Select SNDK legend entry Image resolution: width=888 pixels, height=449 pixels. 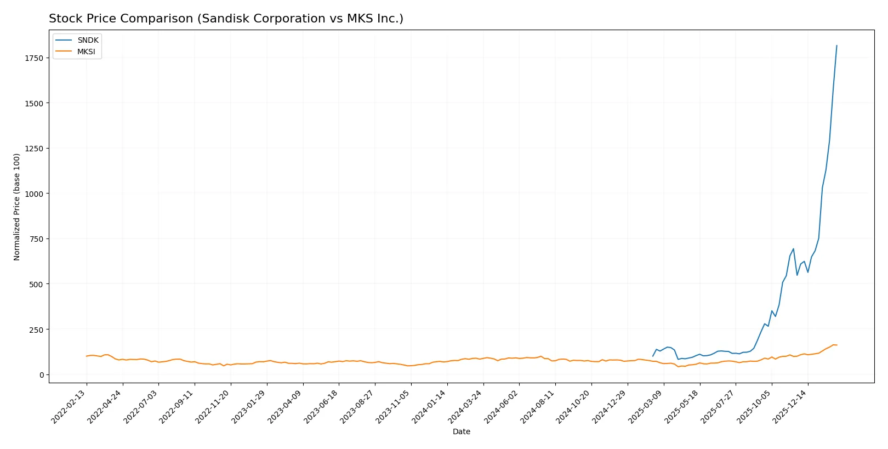pos(77,41)
